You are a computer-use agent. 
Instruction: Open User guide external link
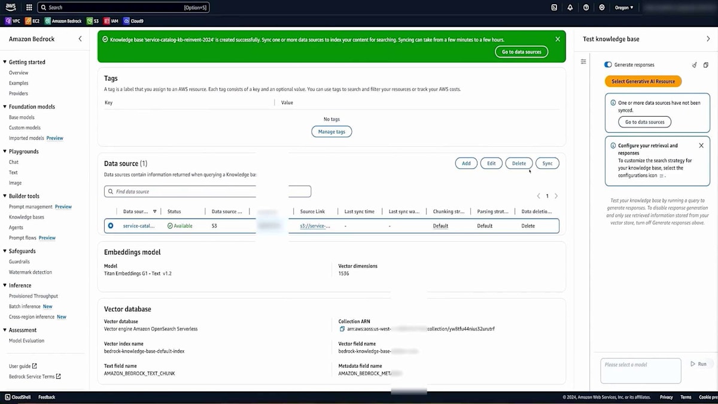click(x=23, y=366)
